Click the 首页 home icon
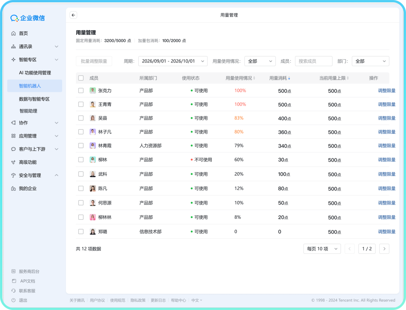The image size is (406, 310). click(x=14, y=33)
